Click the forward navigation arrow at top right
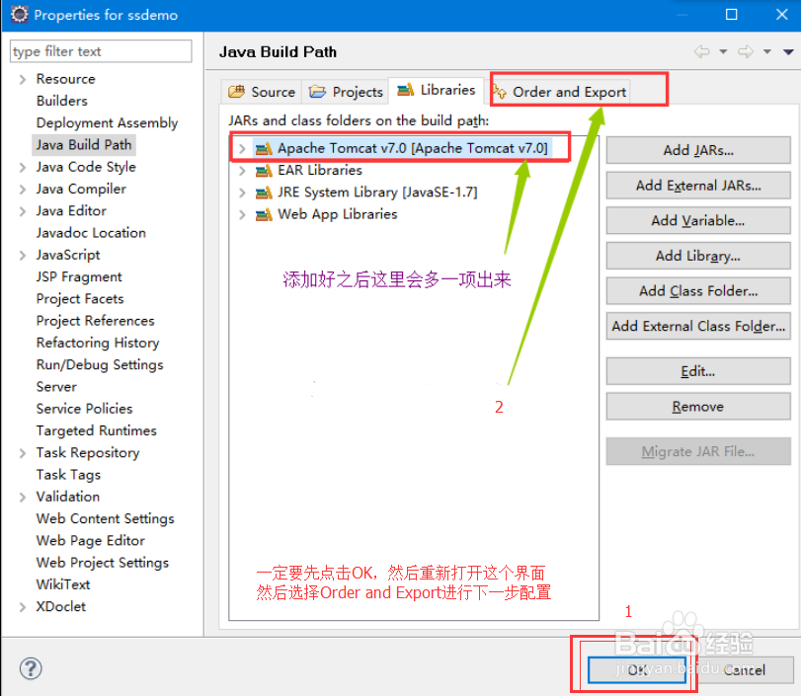The image size is (801, 696). pos(748,51)
